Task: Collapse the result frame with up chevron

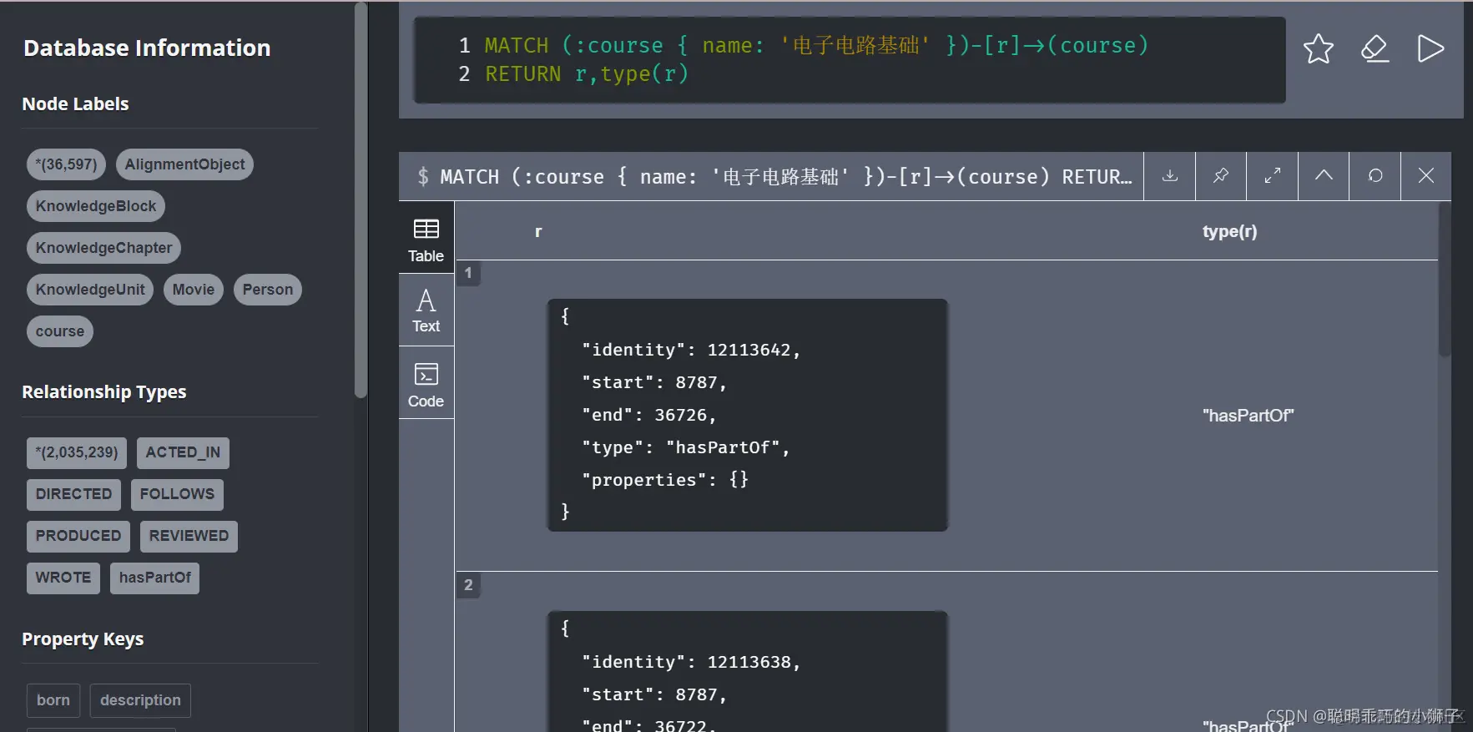Action: point(1324,176)
